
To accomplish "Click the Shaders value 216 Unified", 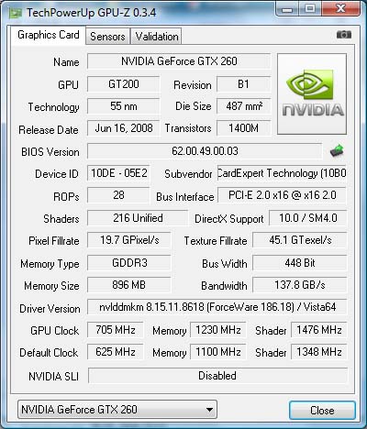I will click(138, 218).
